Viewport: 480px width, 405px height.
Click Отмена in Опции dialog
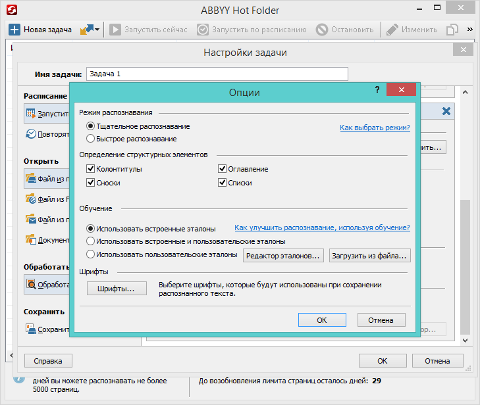pyautogui.click(x=381, y=320)
